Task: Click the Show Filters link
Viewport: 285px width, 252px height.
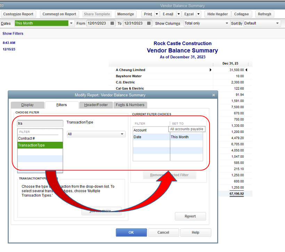Action: click(13, 34)
